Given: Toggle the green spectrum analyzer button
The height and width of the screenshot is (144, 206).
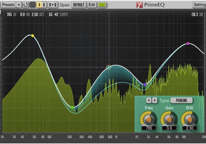Looking at the screenshot, I should click(x=102, y=5).
